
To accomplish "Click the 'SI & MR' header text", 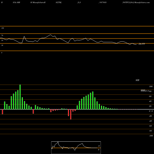I will click(x=16, y=2).
